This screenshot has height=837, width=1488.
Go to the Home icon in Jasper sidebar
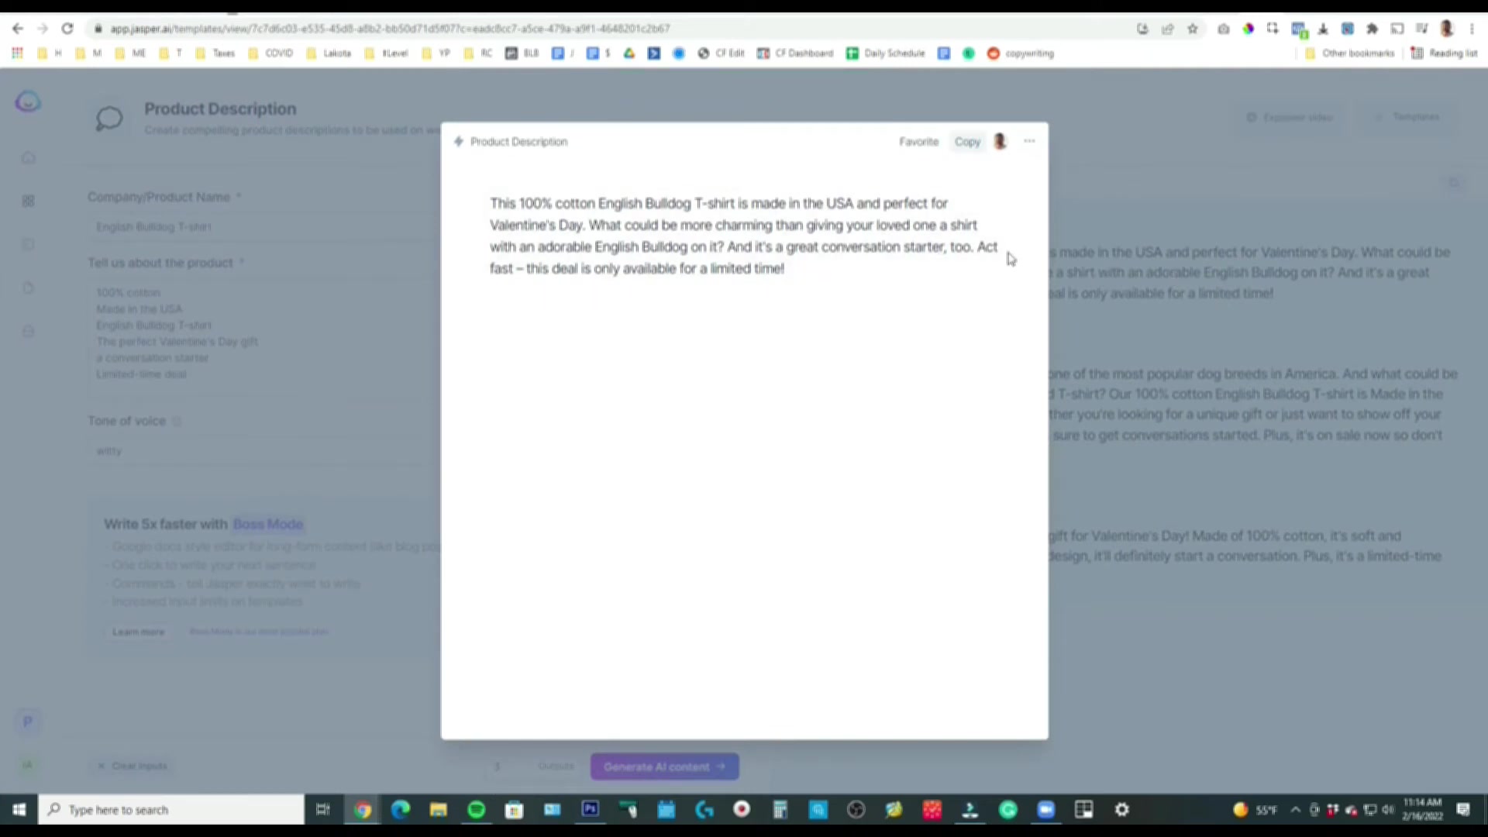pos(28,158)
